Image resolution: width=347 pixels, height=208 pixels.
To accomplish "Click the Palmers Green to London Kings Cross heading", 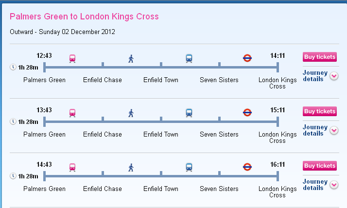I will coord(84,17).
